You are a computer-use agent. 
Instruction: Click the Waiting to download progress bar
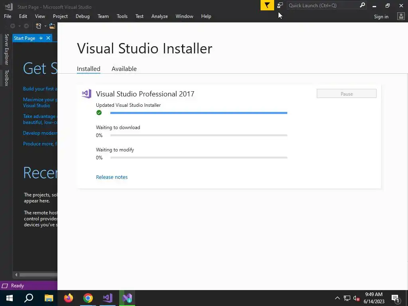pos(198,135)
